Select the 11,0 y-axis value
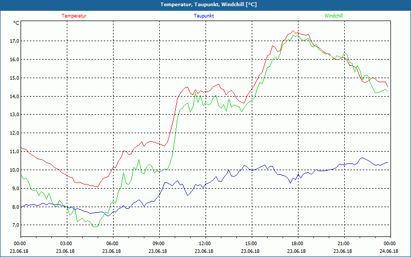Screen dimensions: 411x257 click(15, 152)
